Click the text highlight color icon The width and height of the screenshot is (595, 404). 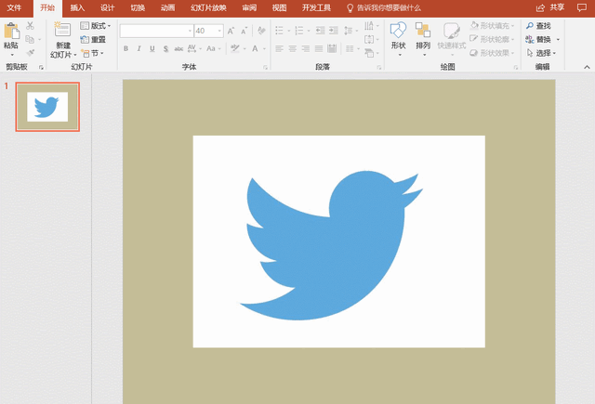tap(235, 48)
